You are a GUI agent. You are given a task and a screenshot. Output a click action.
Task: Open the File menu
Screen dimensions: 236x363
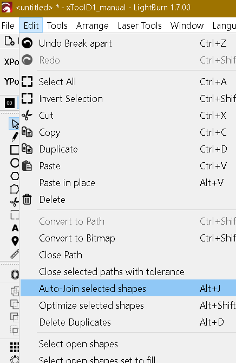point(8,26)
